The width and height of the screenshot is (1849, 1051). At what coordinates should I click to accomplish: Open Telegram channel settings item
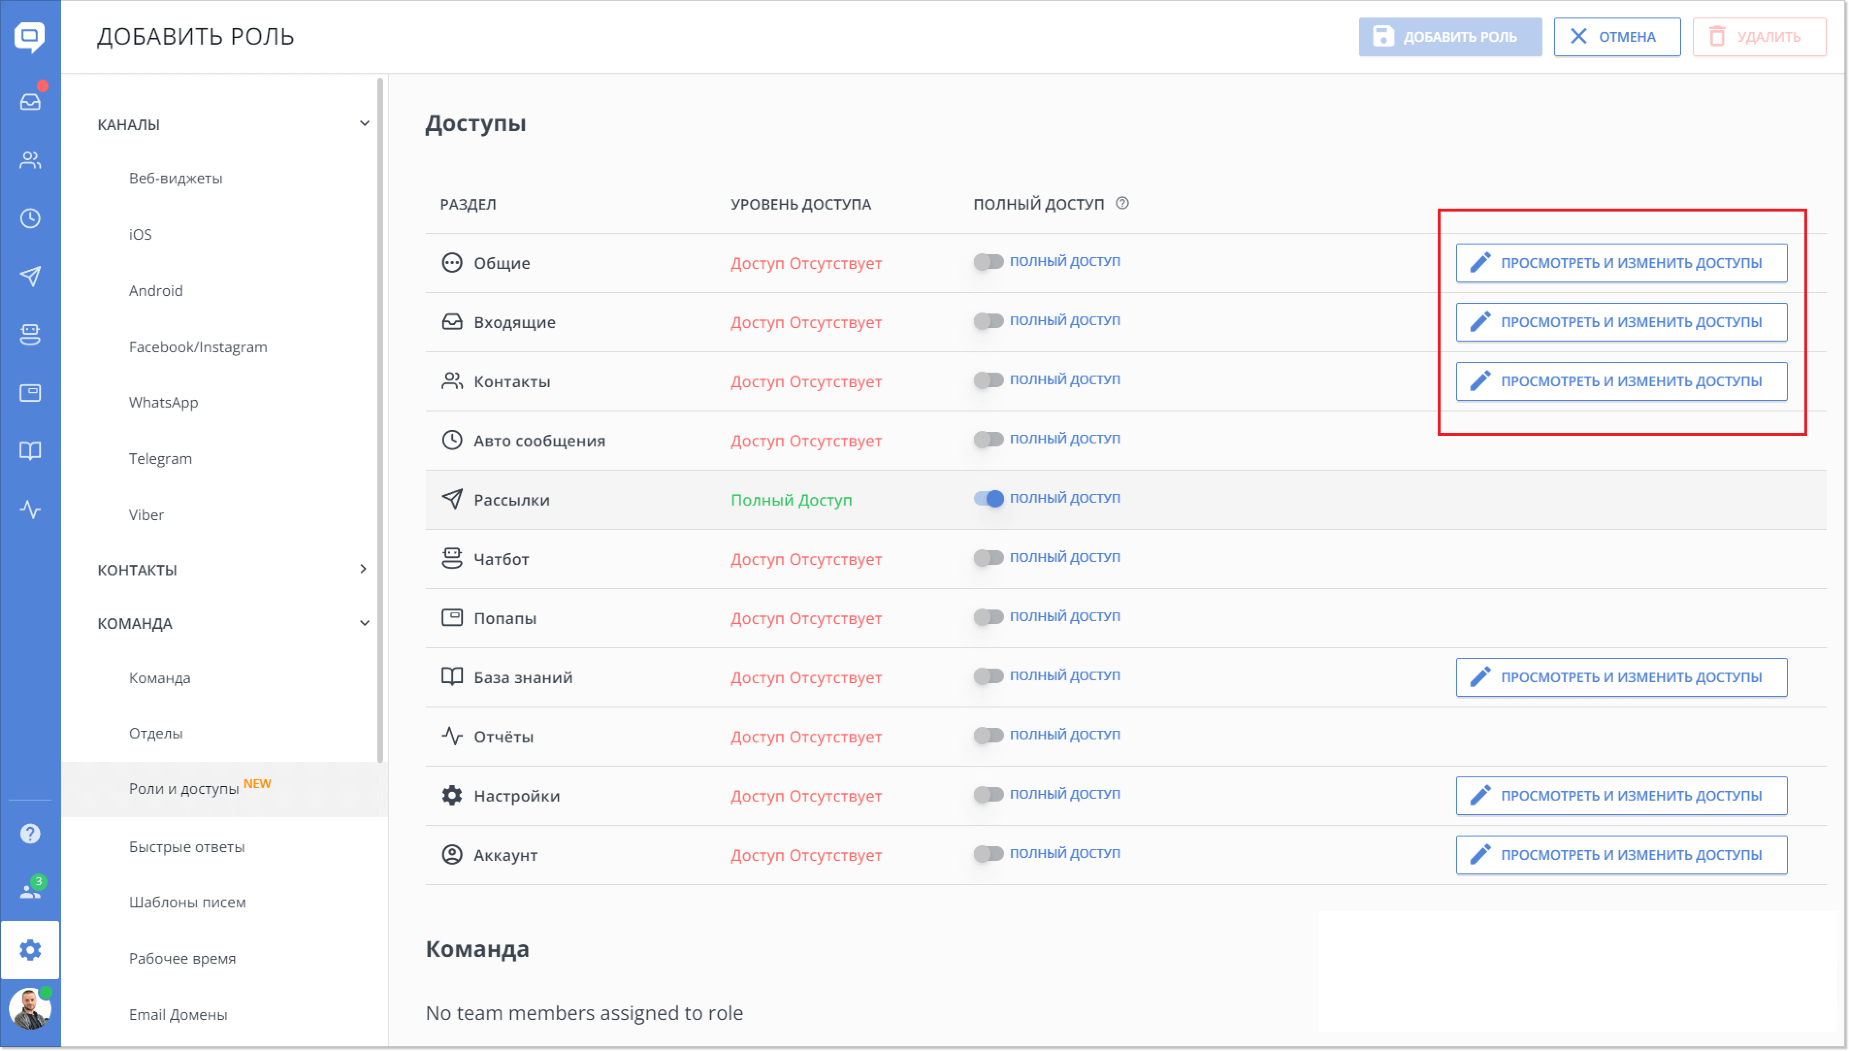tap(160, 459)
